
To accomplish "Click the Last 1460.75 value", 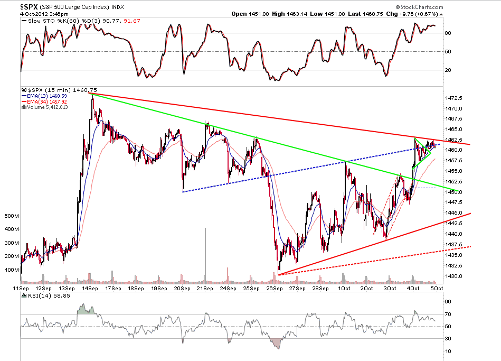I will tap(365, 14).
